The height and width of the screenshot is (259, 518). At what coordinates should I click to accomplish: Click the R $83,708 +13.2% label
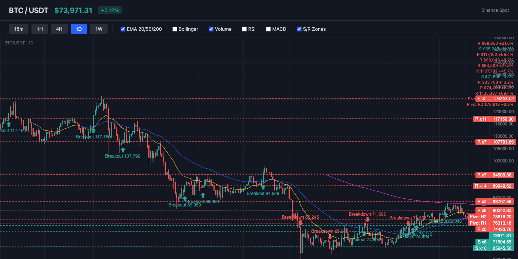[495, 82]
